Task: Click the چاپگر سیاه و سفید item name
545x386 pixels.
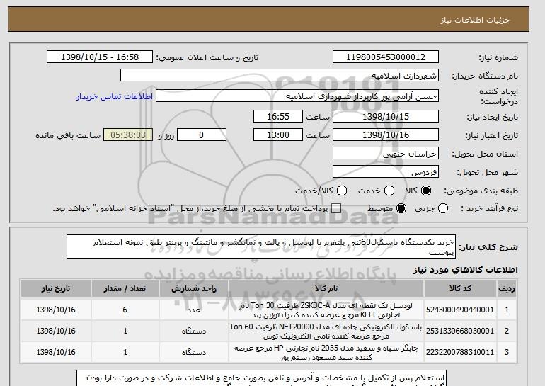Action: click(326, 353)
